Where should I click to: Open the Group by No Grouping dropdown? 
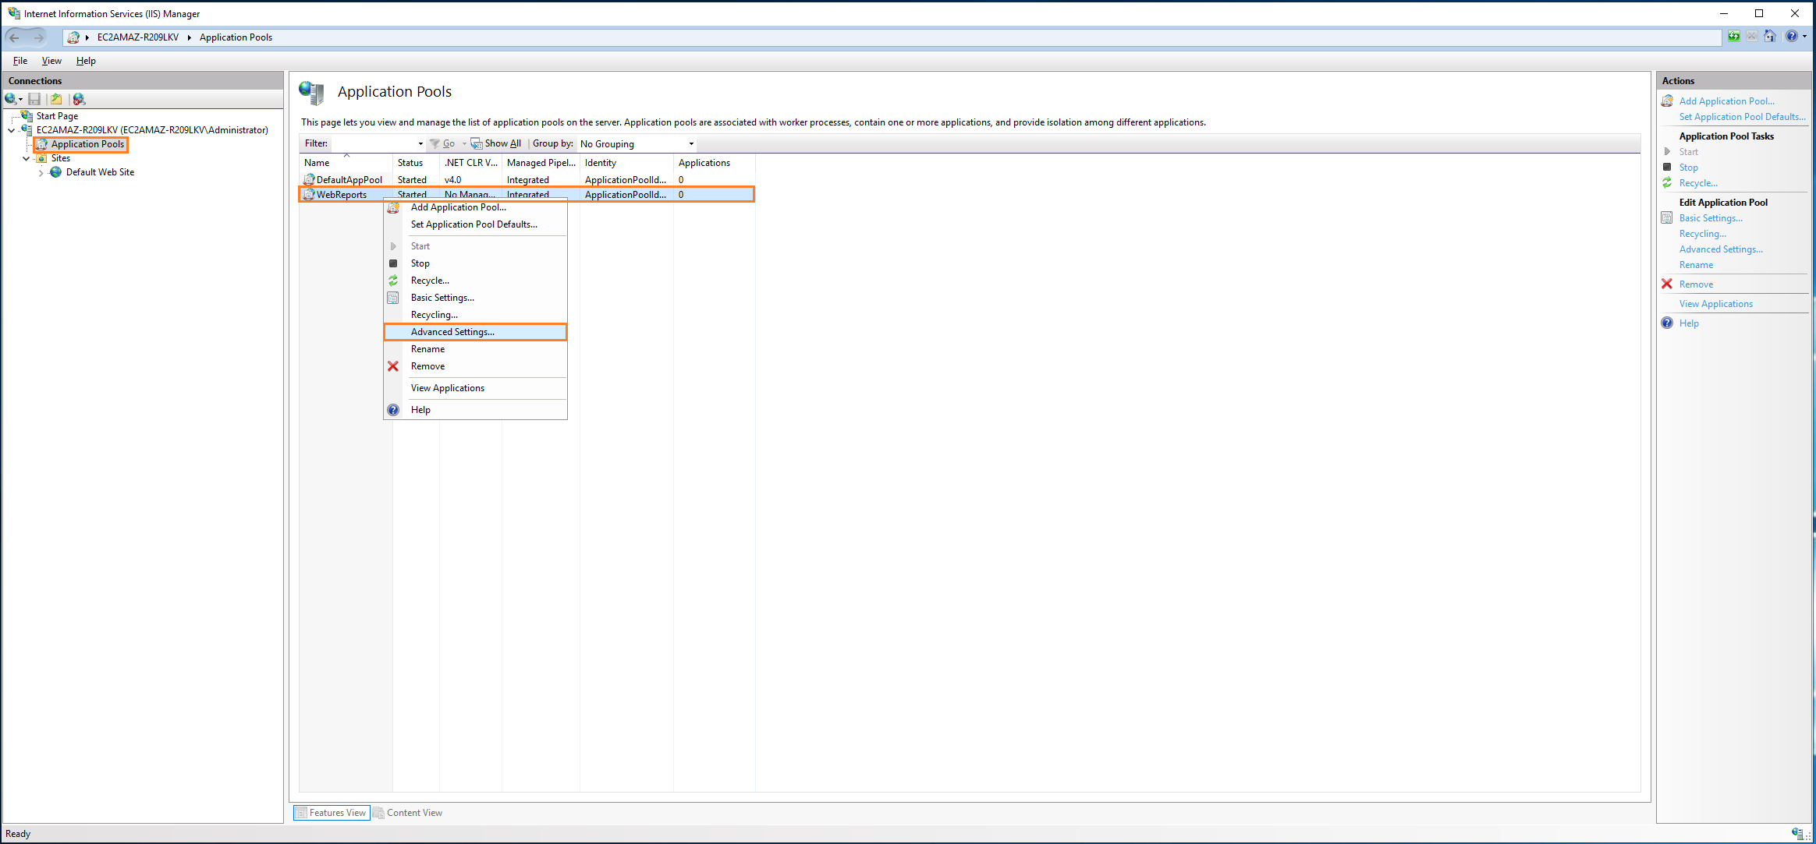coord(690,143)
